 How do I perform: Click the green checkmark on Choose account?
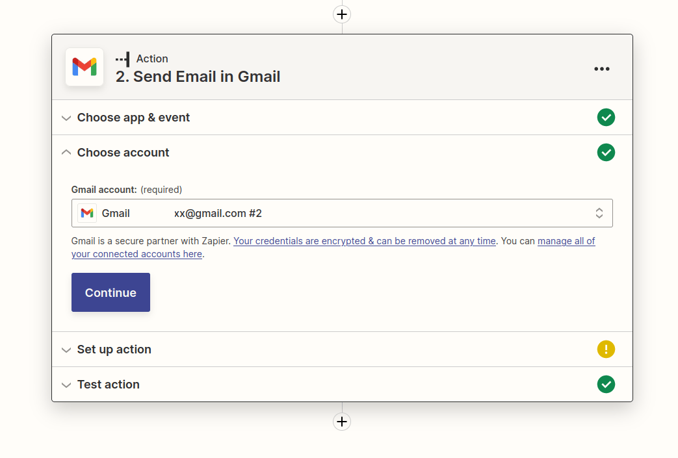[x=606, y=152]
